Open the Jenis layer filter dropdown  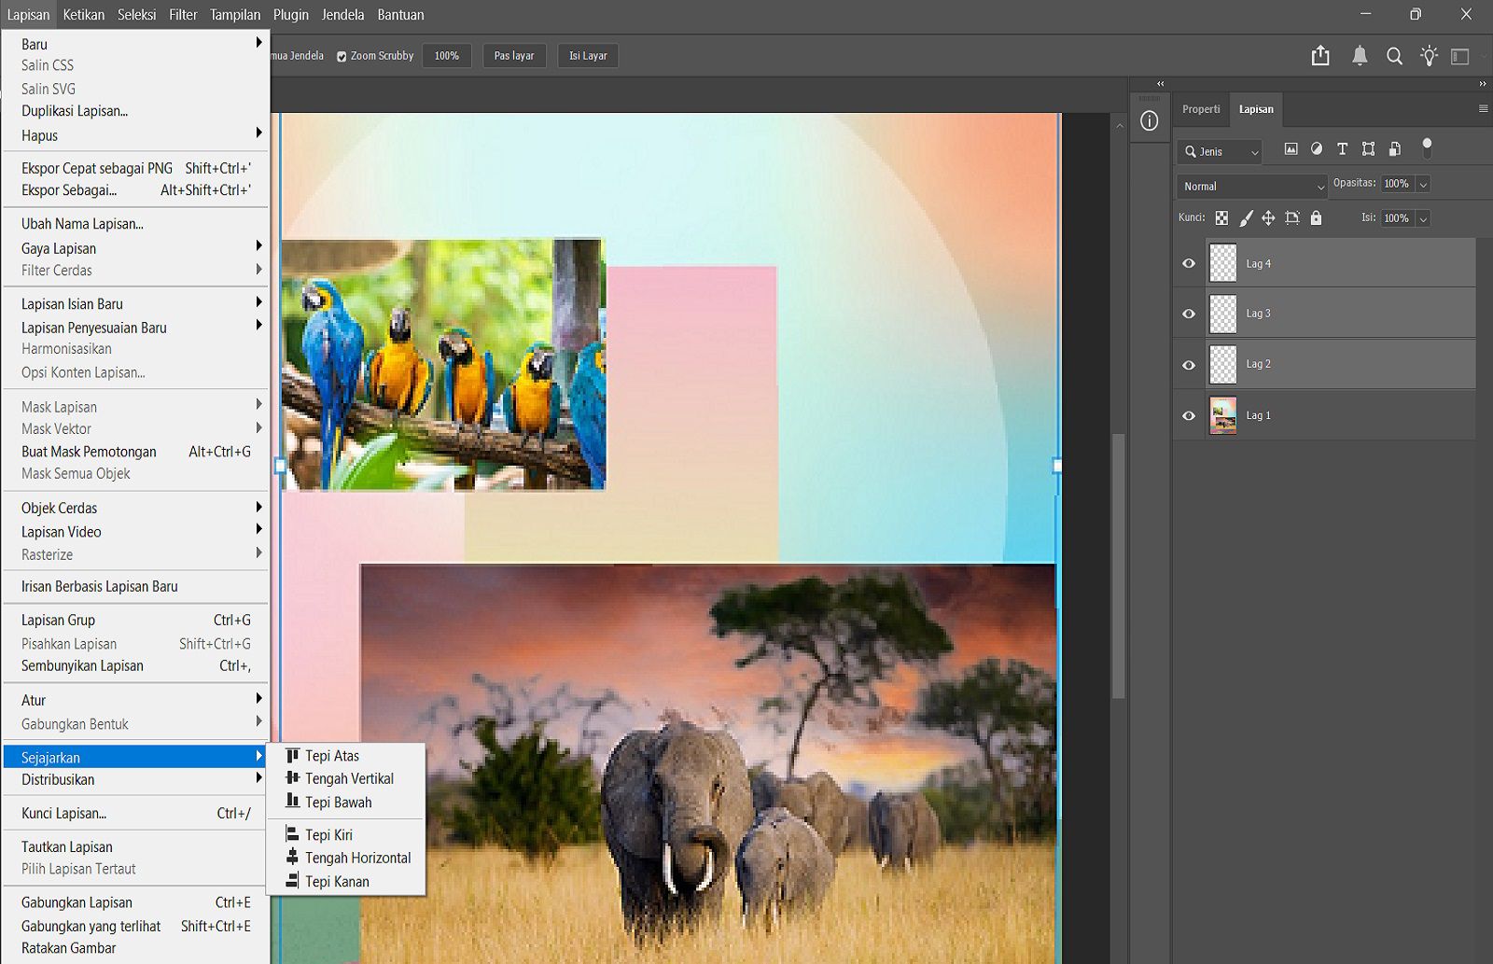pyautogui.click(x=1221, y=151)
